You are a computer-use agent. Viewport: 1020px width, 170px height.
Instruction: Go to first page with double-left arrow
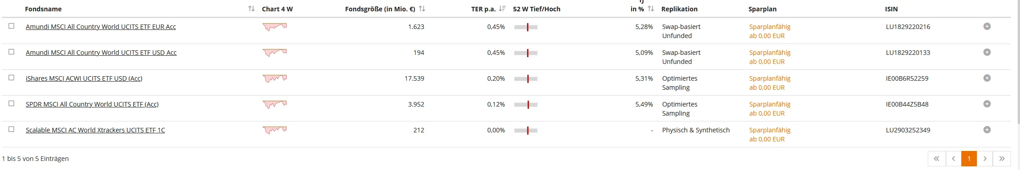click(x=936, y=159)
